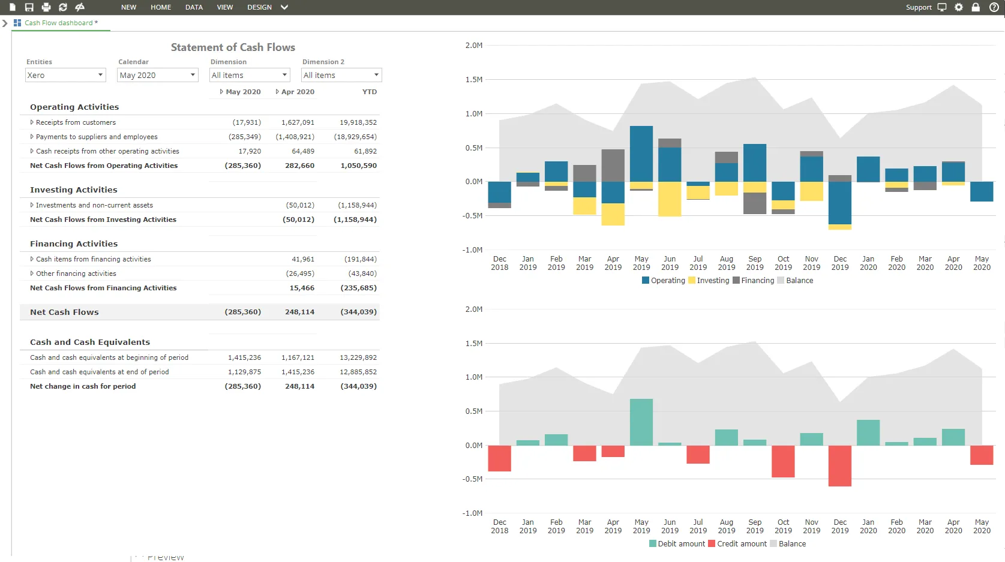Open the monitor display icon beside Support
1005x562 pixels.
coord(942,7)
